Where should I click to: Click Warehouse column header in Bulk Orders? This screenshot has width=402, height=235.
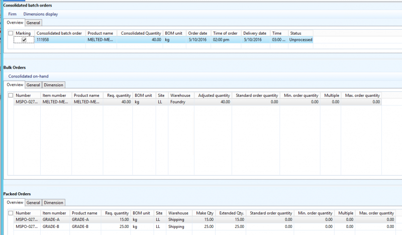tap(181, 95)
